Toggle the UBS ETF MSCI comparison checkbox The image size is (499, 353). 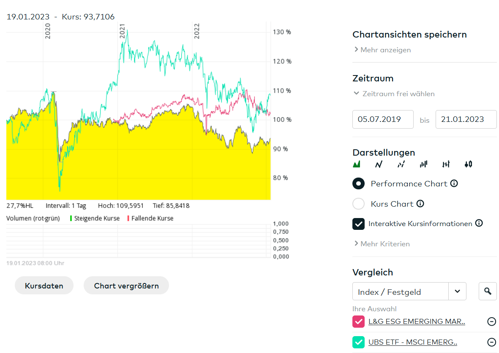(358, 342)
